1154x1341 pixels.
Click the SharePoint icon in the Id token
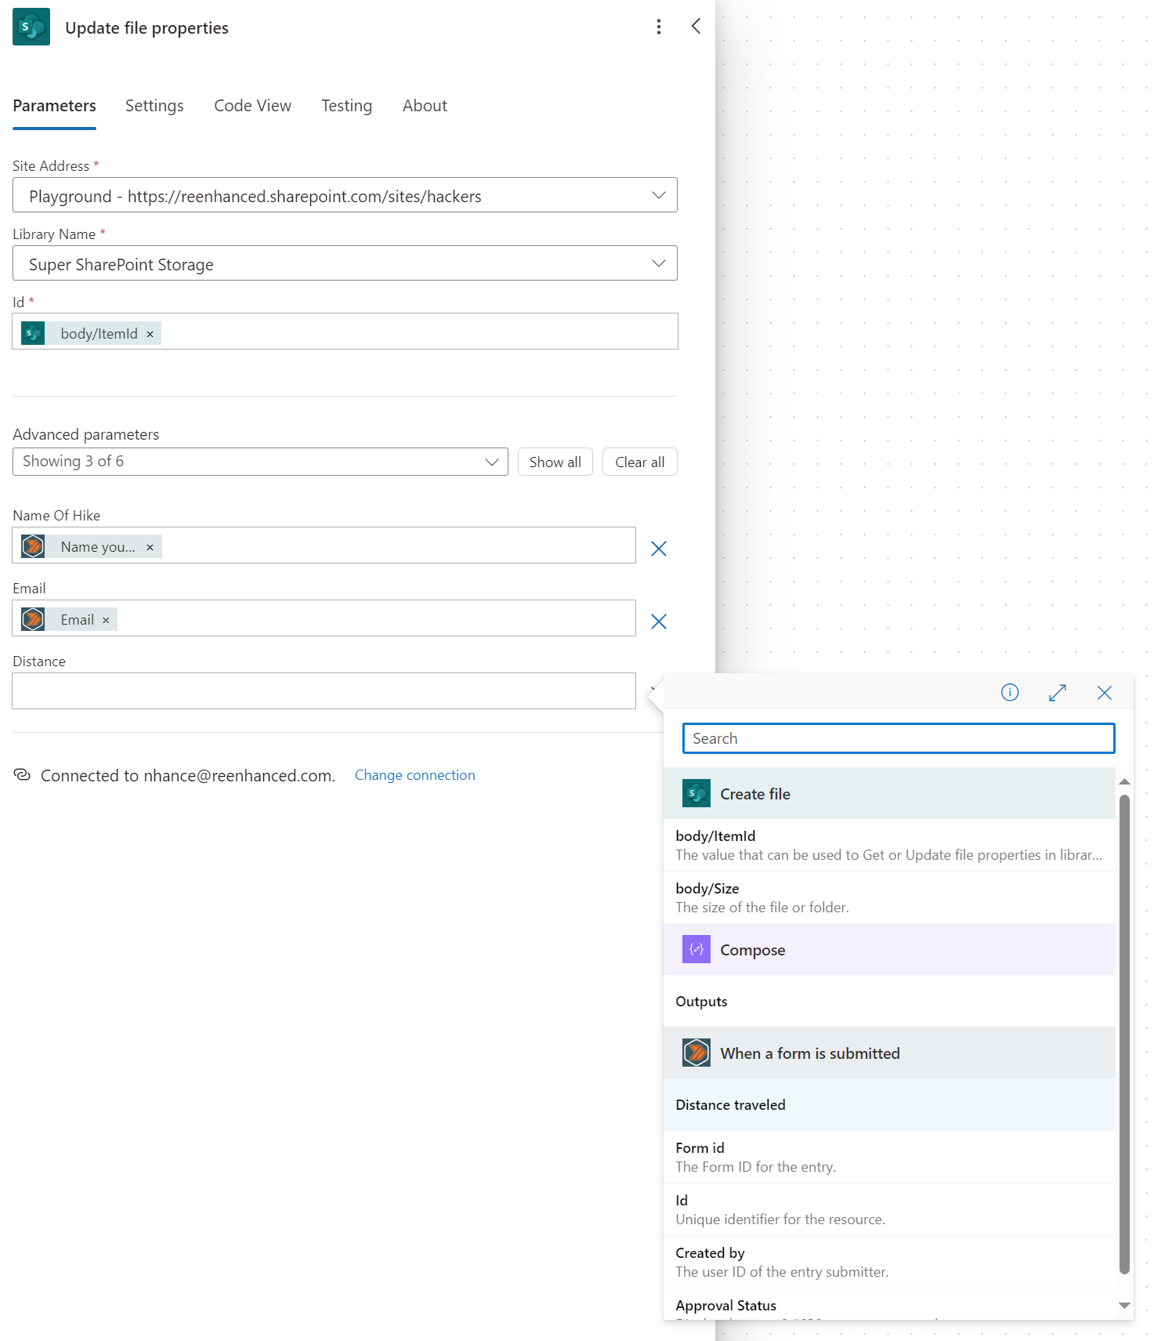point(33,333)
